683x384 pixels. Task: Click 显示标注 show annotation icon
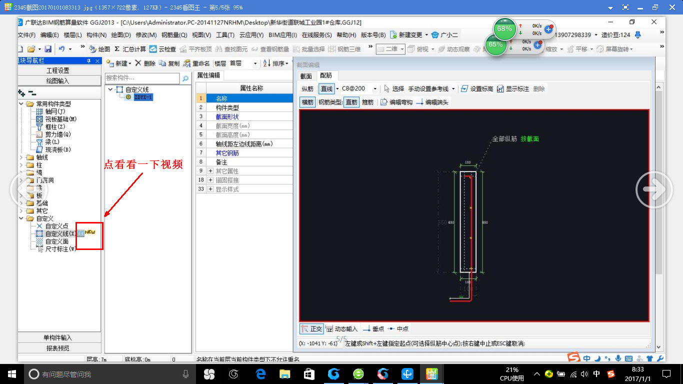[512, 88]
